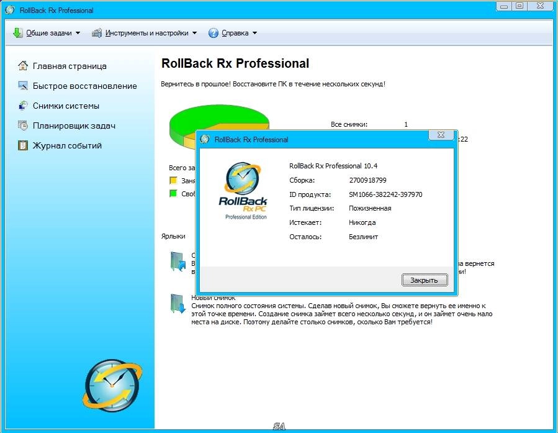Go to Главная страница

click(70, 66)
